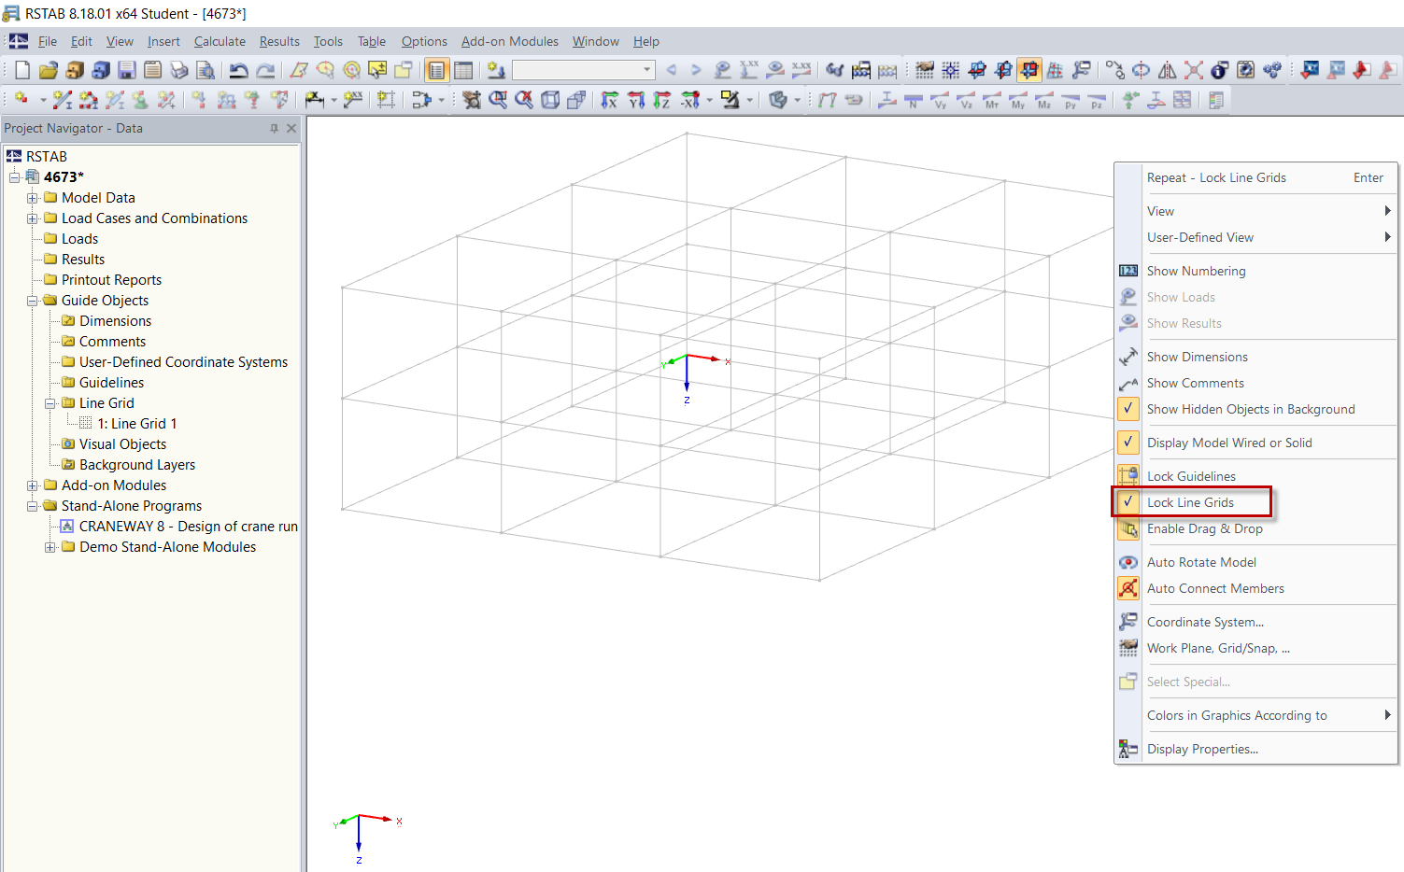1404x872 pixels.
Task: Toggle Show Hidden Objects in Background
Action: click(1252, 409)
